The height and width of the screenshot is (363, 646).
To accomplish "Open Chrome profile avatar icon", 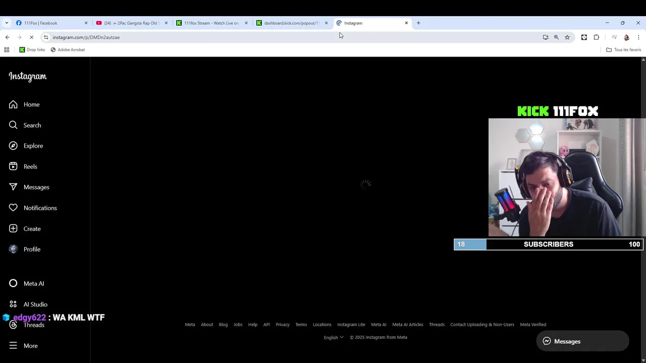I will pyautogui.click(x=626, y=37).
